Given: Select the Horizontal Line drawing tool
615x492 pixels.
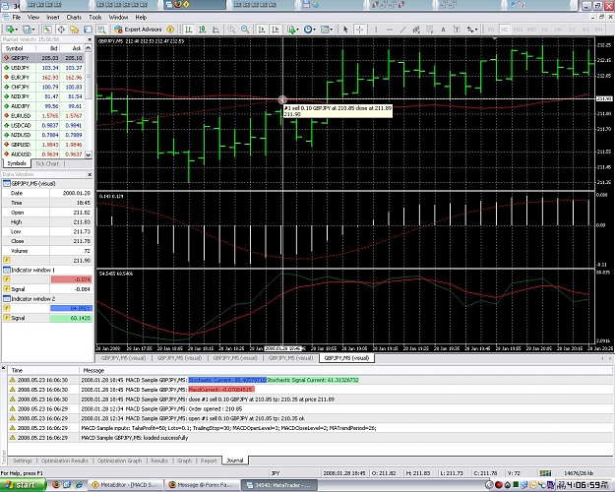Looking at the screenshot, I should pyautogui.click(x=390, y=30).
